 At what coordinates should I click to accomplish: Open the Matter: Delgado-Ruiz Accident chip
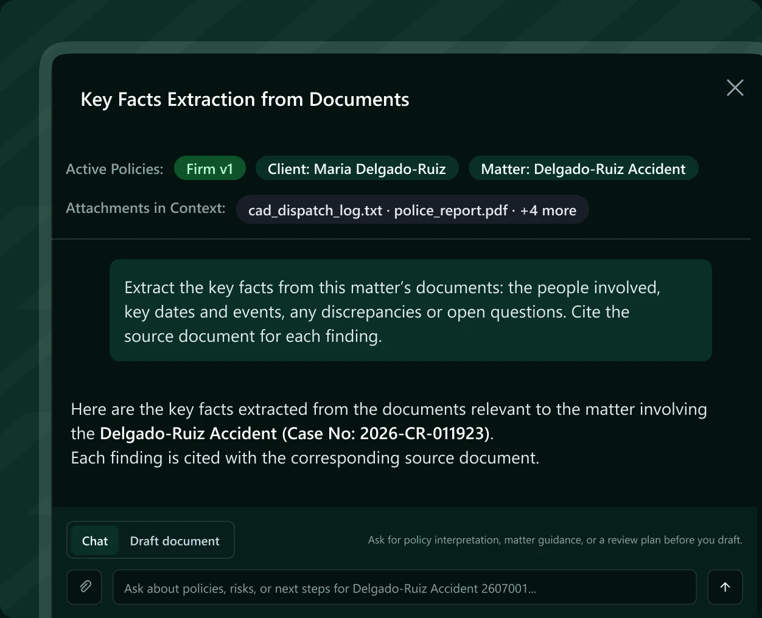point(583,168)
